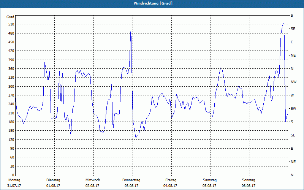Click the 'Freitag' day label

tap(171, 180)
